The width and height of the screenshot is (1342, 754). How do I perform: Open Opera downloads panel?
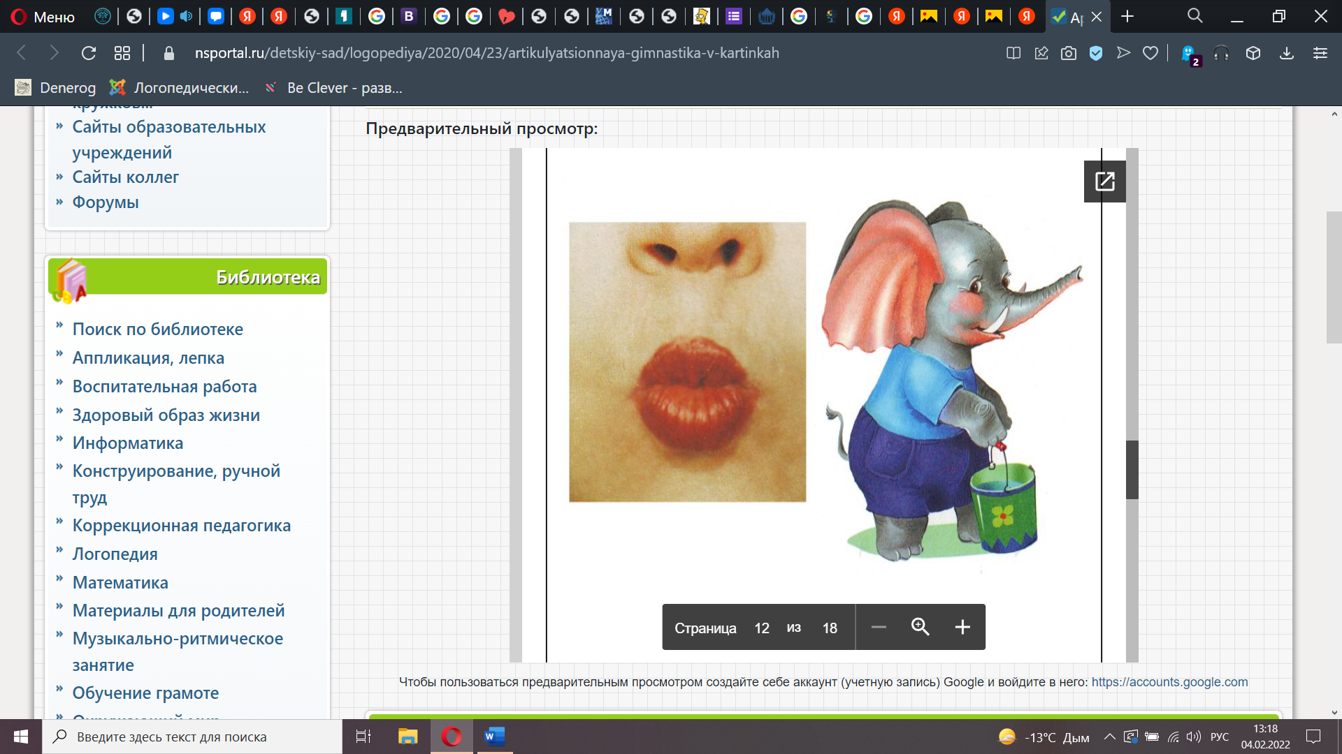pyautogui.click(x=1286, y=53)
